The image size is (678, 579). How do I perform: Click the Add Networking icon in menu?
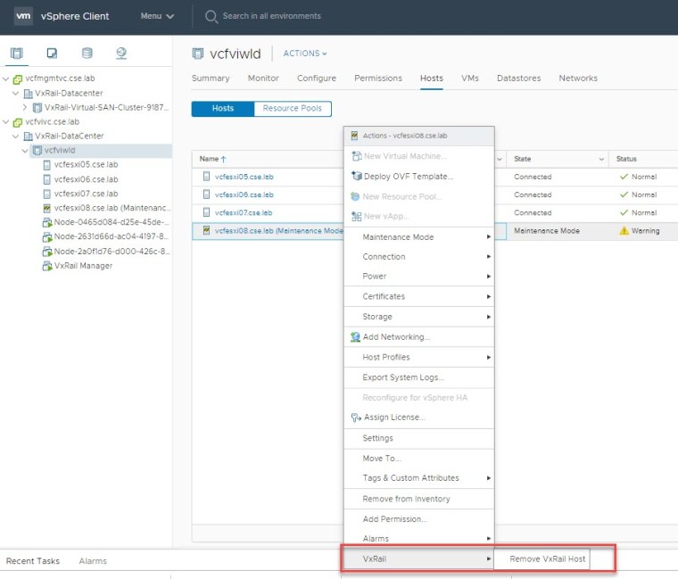tap(356, 337)
